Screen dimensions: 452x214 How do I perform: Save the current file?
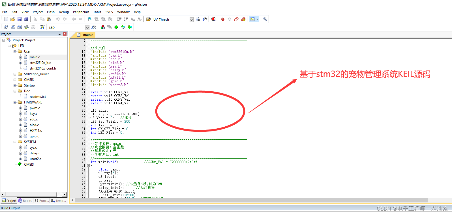tap(20, 19)
